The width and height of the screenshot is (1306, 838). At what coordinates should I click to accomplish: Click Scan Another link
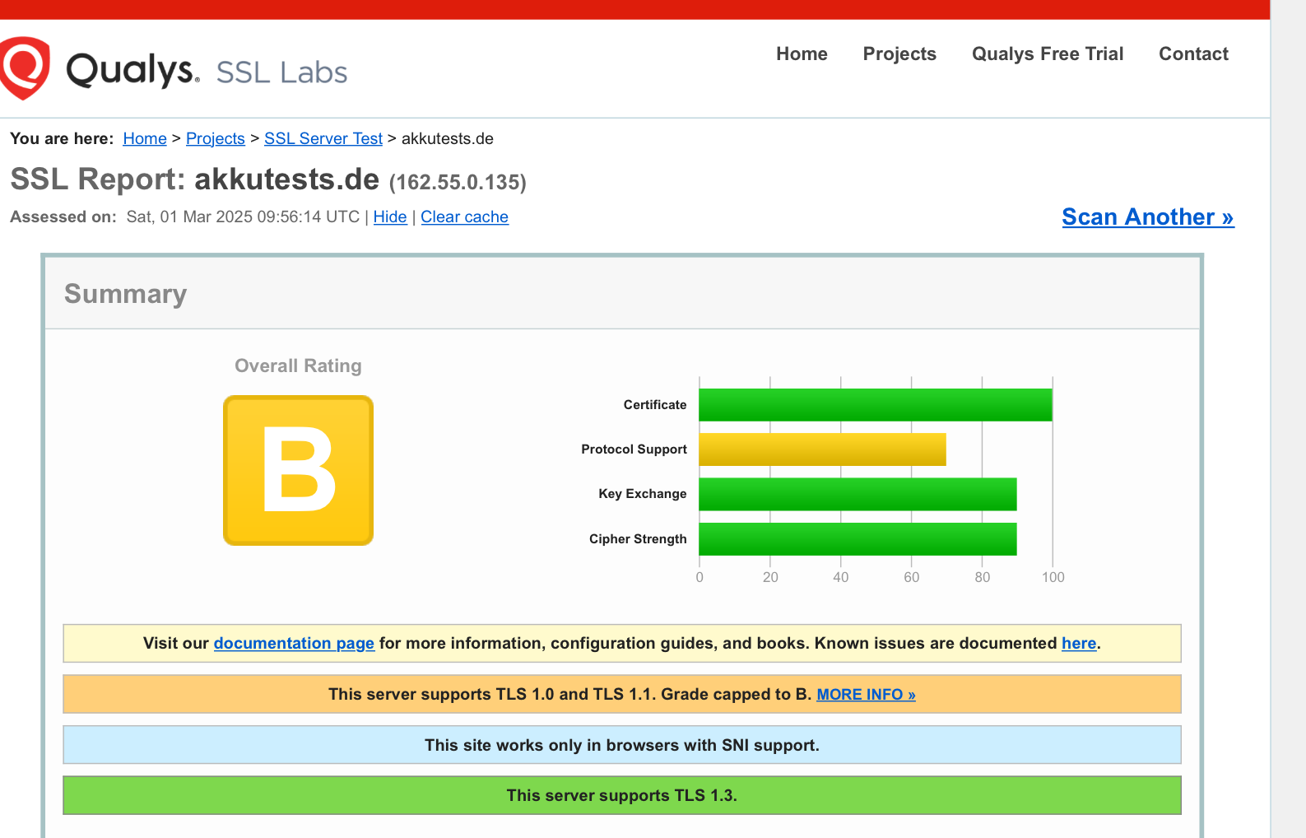[1148, 216]
